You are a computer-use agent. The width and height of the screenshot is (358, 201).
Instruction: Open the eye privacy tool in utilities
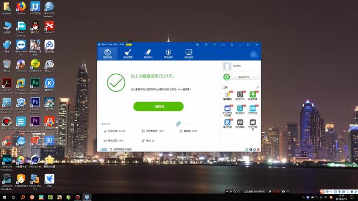point(240,123)
